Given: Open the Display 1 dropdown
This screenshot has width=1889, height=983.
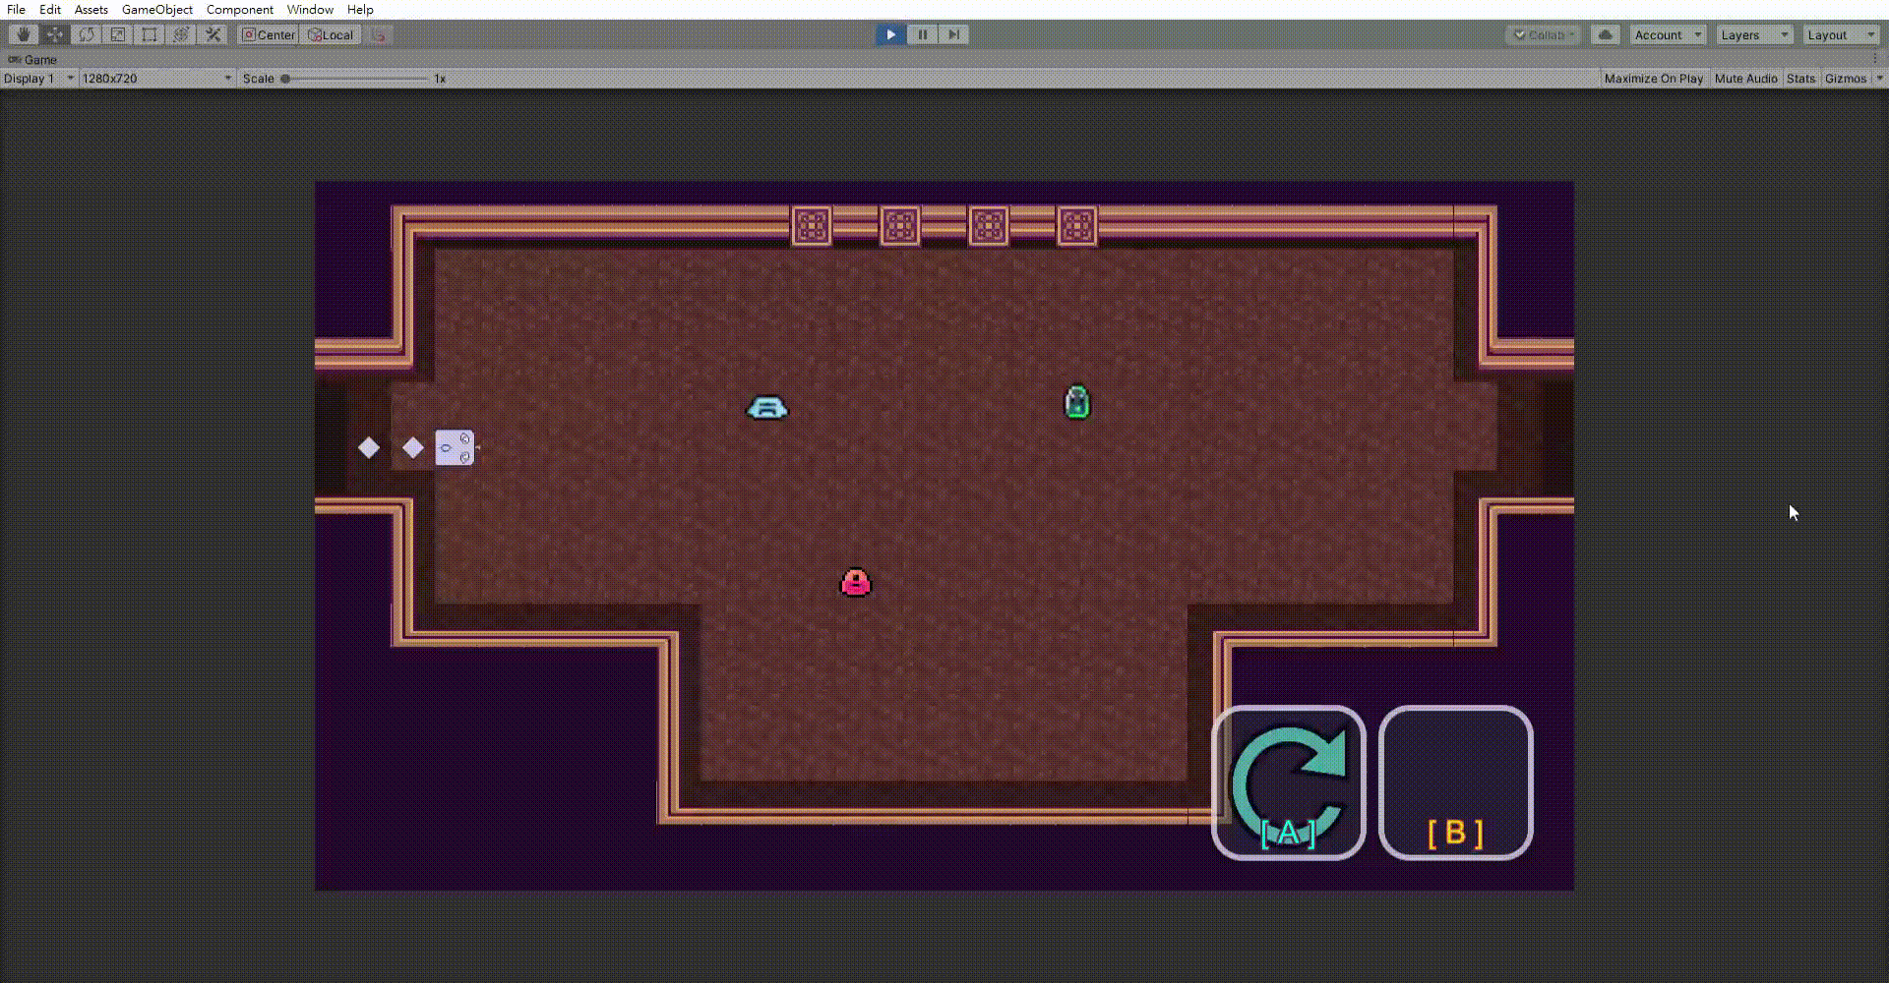Looking at the screenshot, I should [38, 79].
